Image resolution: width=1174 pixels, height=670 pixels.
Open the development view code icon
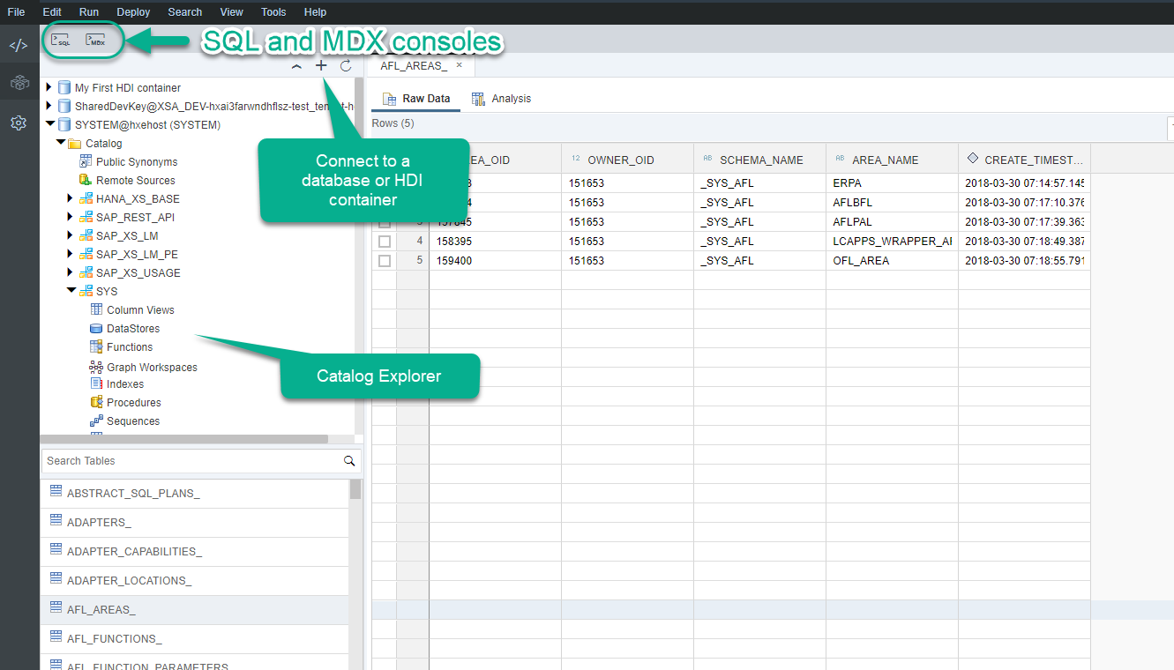[x=19, y=45]
